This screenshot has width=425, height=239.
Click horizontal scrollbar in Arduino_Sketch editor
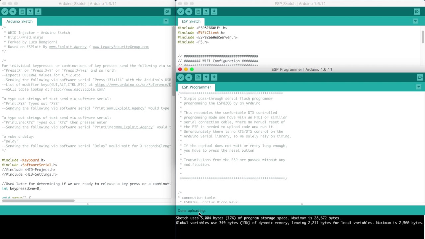(38, 200)
